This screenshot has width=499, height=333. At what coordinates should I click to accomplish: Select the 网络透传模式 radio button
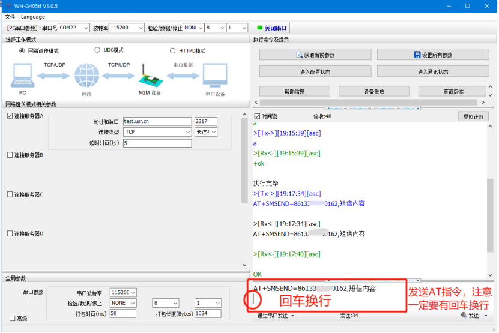[x=23, y=51]
